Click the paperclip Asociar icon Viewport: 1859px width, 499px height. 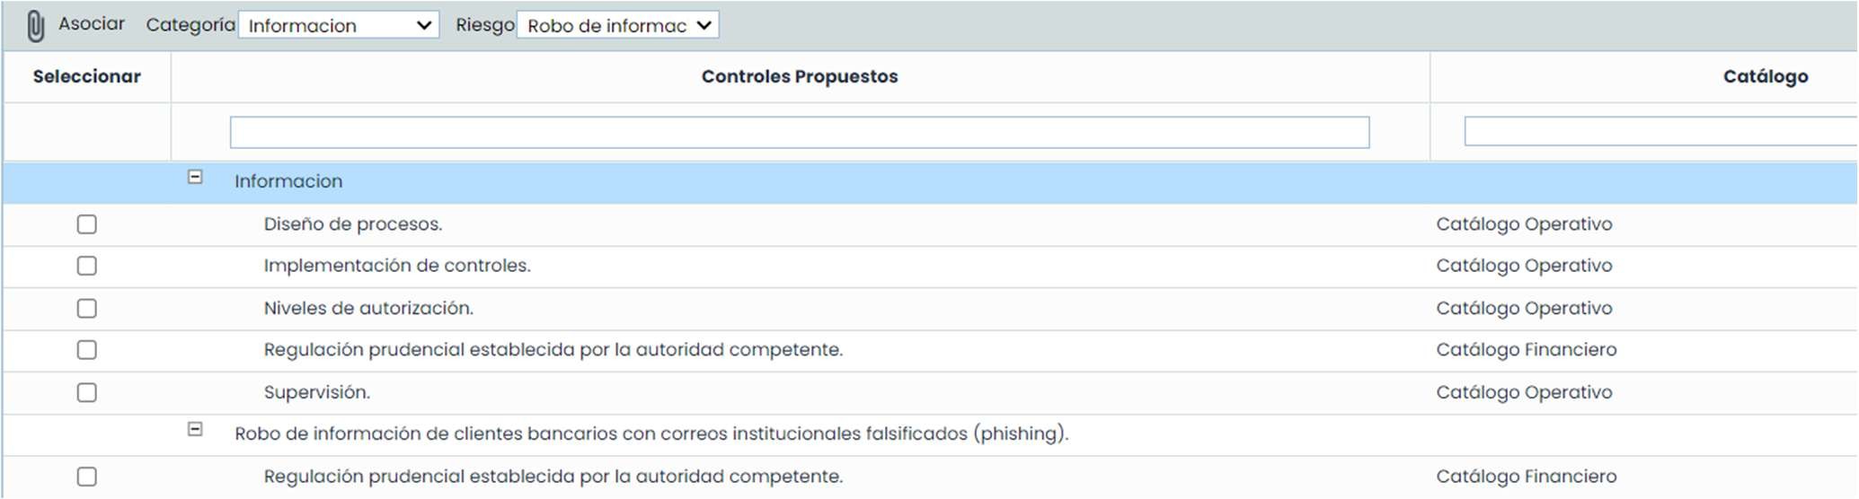35,26
